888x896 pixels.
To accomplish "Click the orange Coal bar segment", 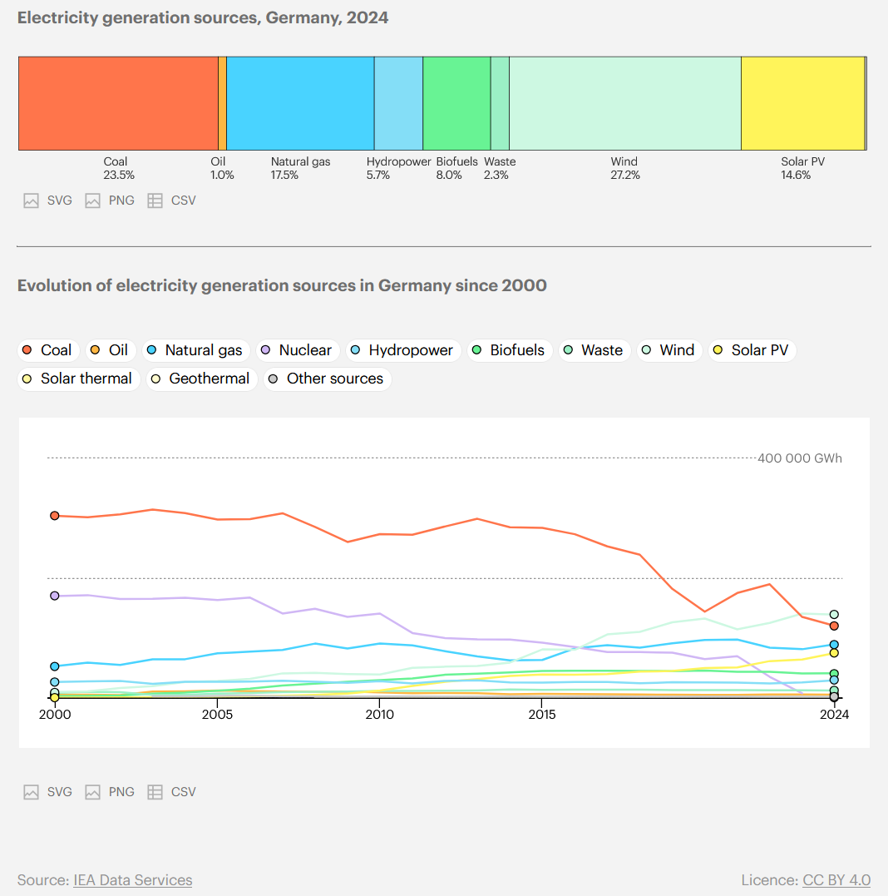I will tap(118, 103).
